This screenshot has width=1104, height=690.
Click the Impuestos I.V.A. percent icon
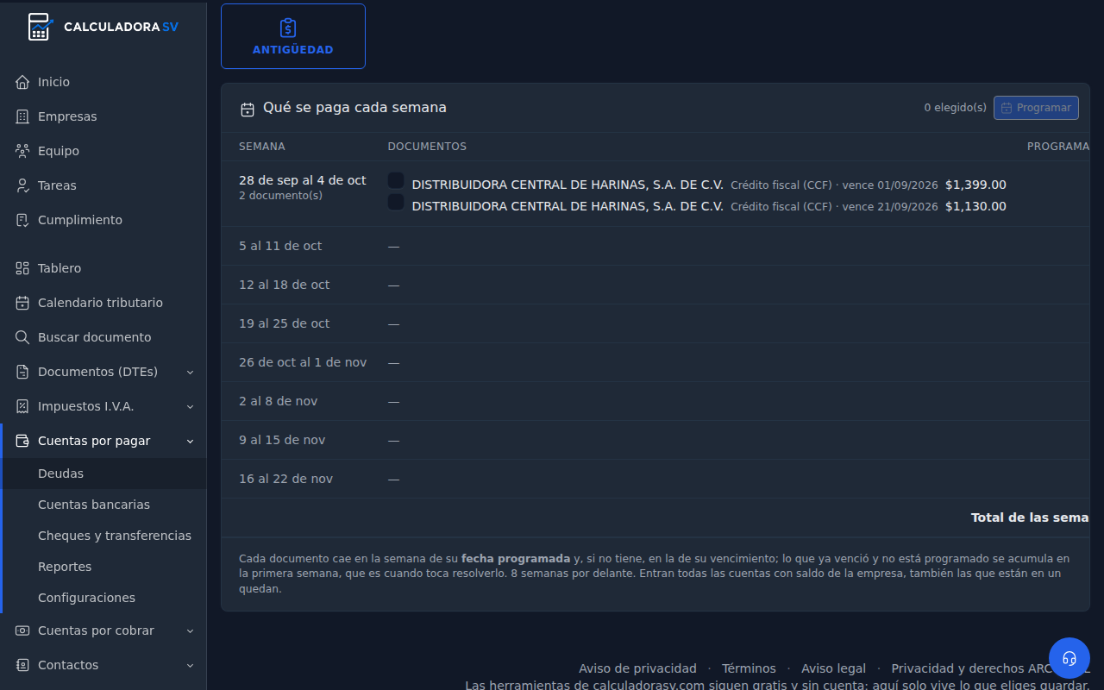click(x=22, y=406)
